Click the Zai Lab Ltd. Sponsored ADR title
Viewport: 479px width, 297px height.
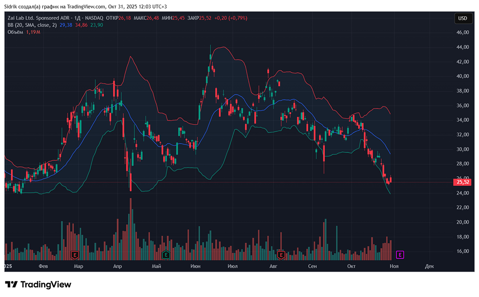[38, 18]
